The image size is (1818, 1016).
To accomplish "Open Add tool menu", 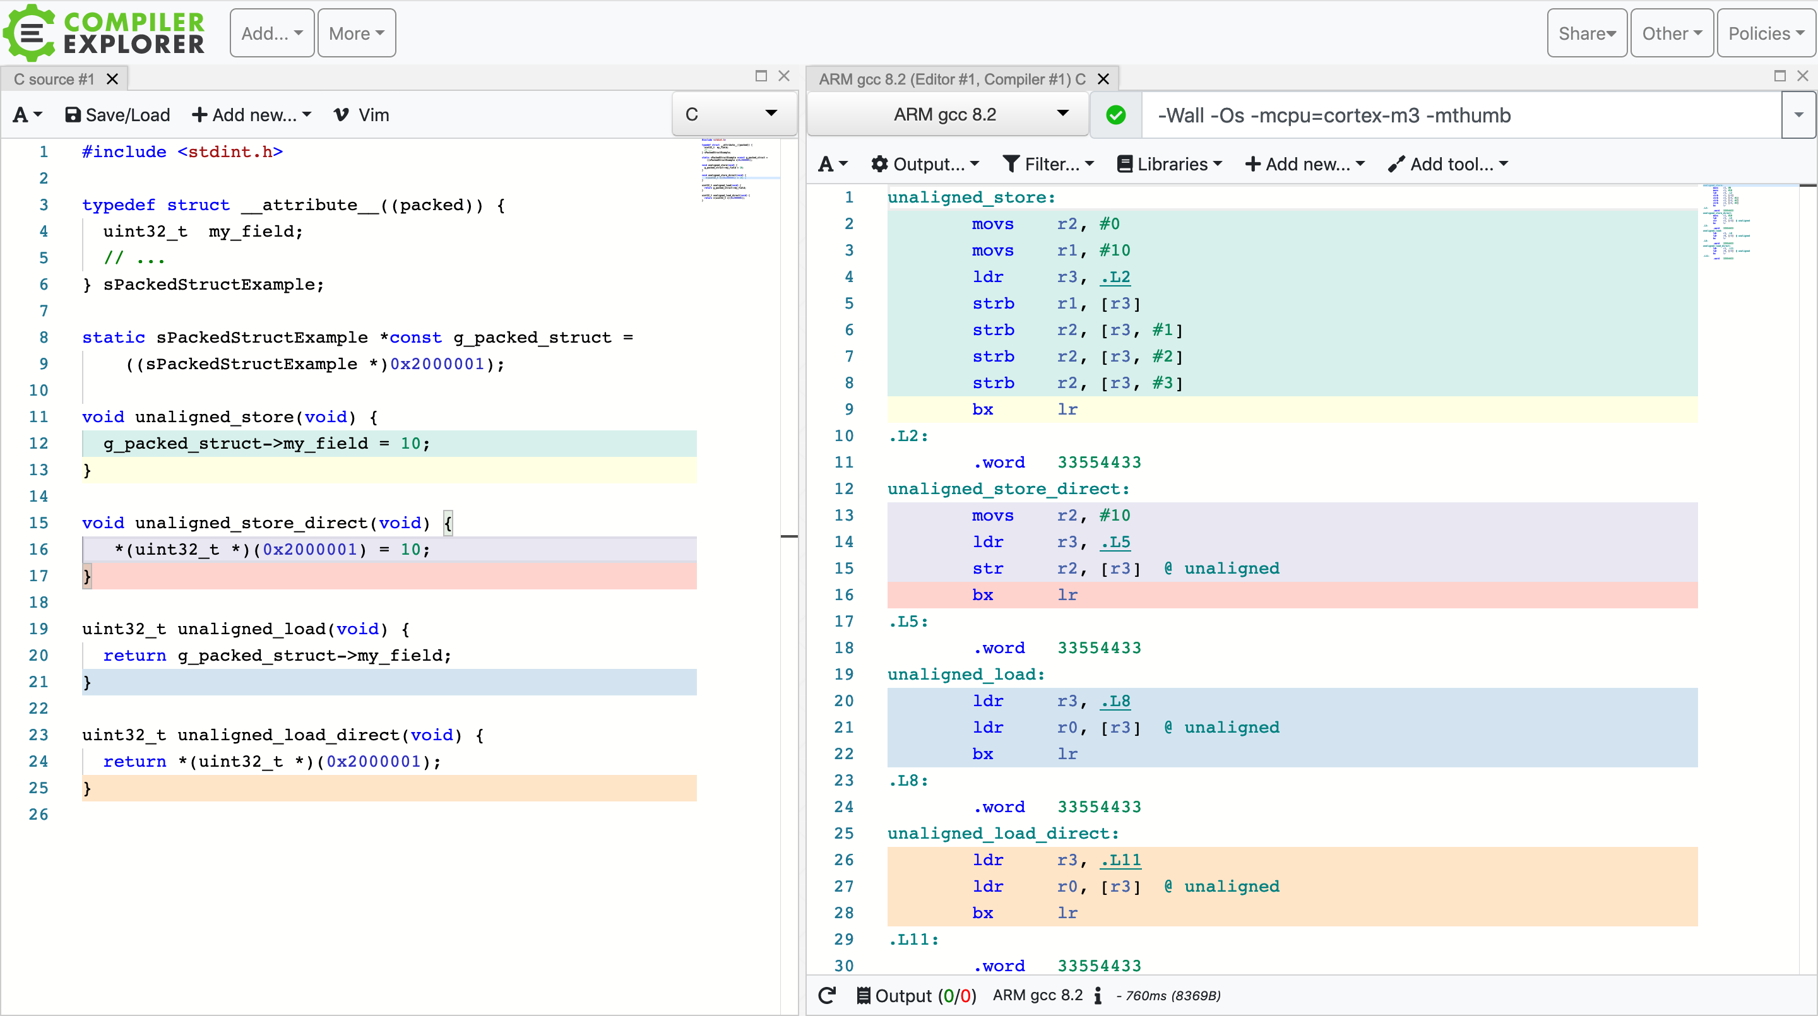I will click(x=1447, y=165).
